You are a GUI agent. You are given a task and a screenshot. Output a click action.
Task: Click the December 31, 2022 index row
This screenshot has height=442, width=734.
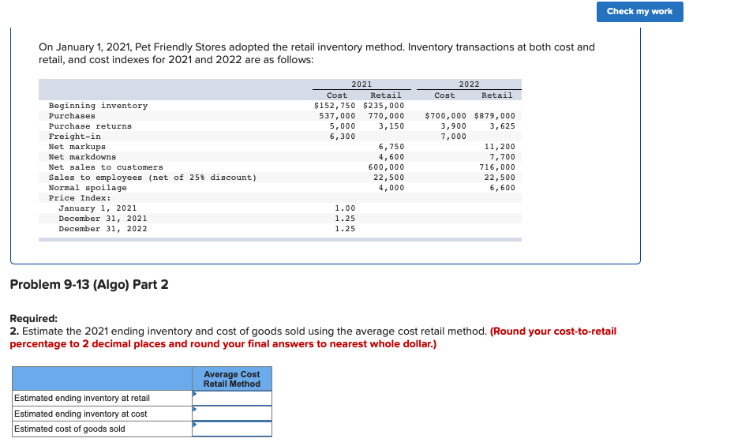(103, 230)
